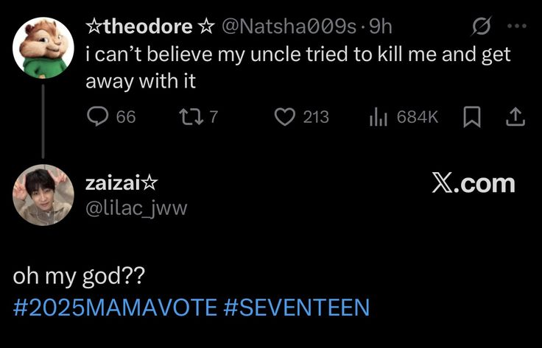
Task: Click the #SEVENTEEN hashtag link
Action: click(x=297, y=307)
